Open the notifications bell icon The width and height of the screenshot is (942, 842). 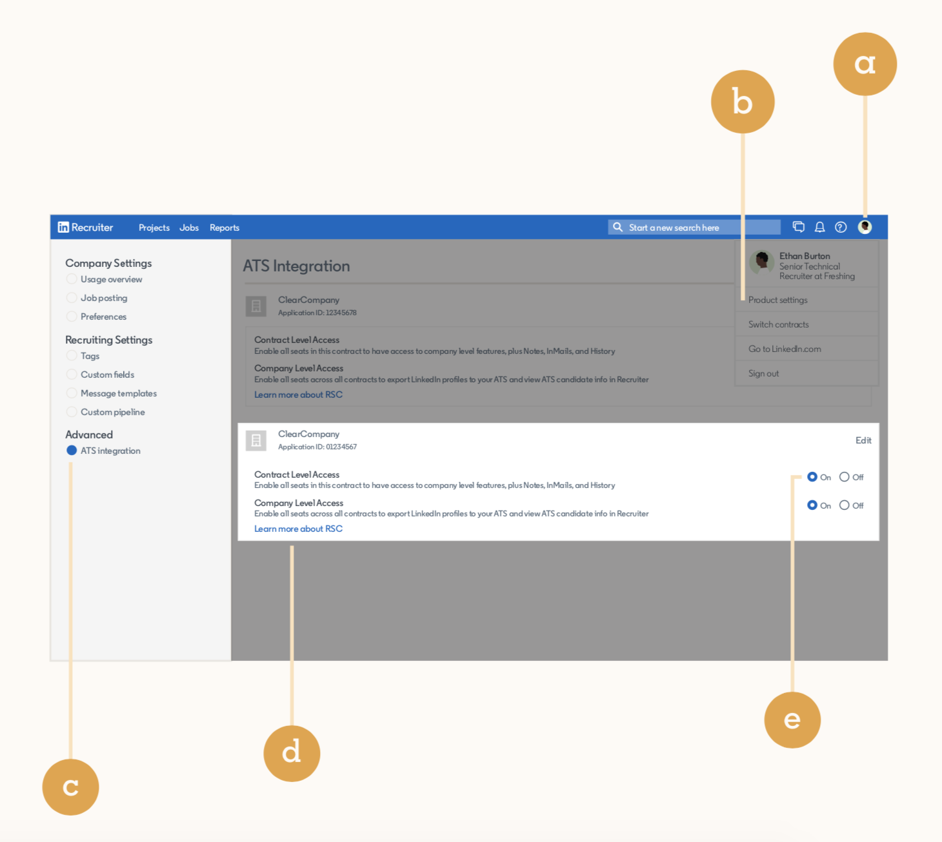pos(819,227)
